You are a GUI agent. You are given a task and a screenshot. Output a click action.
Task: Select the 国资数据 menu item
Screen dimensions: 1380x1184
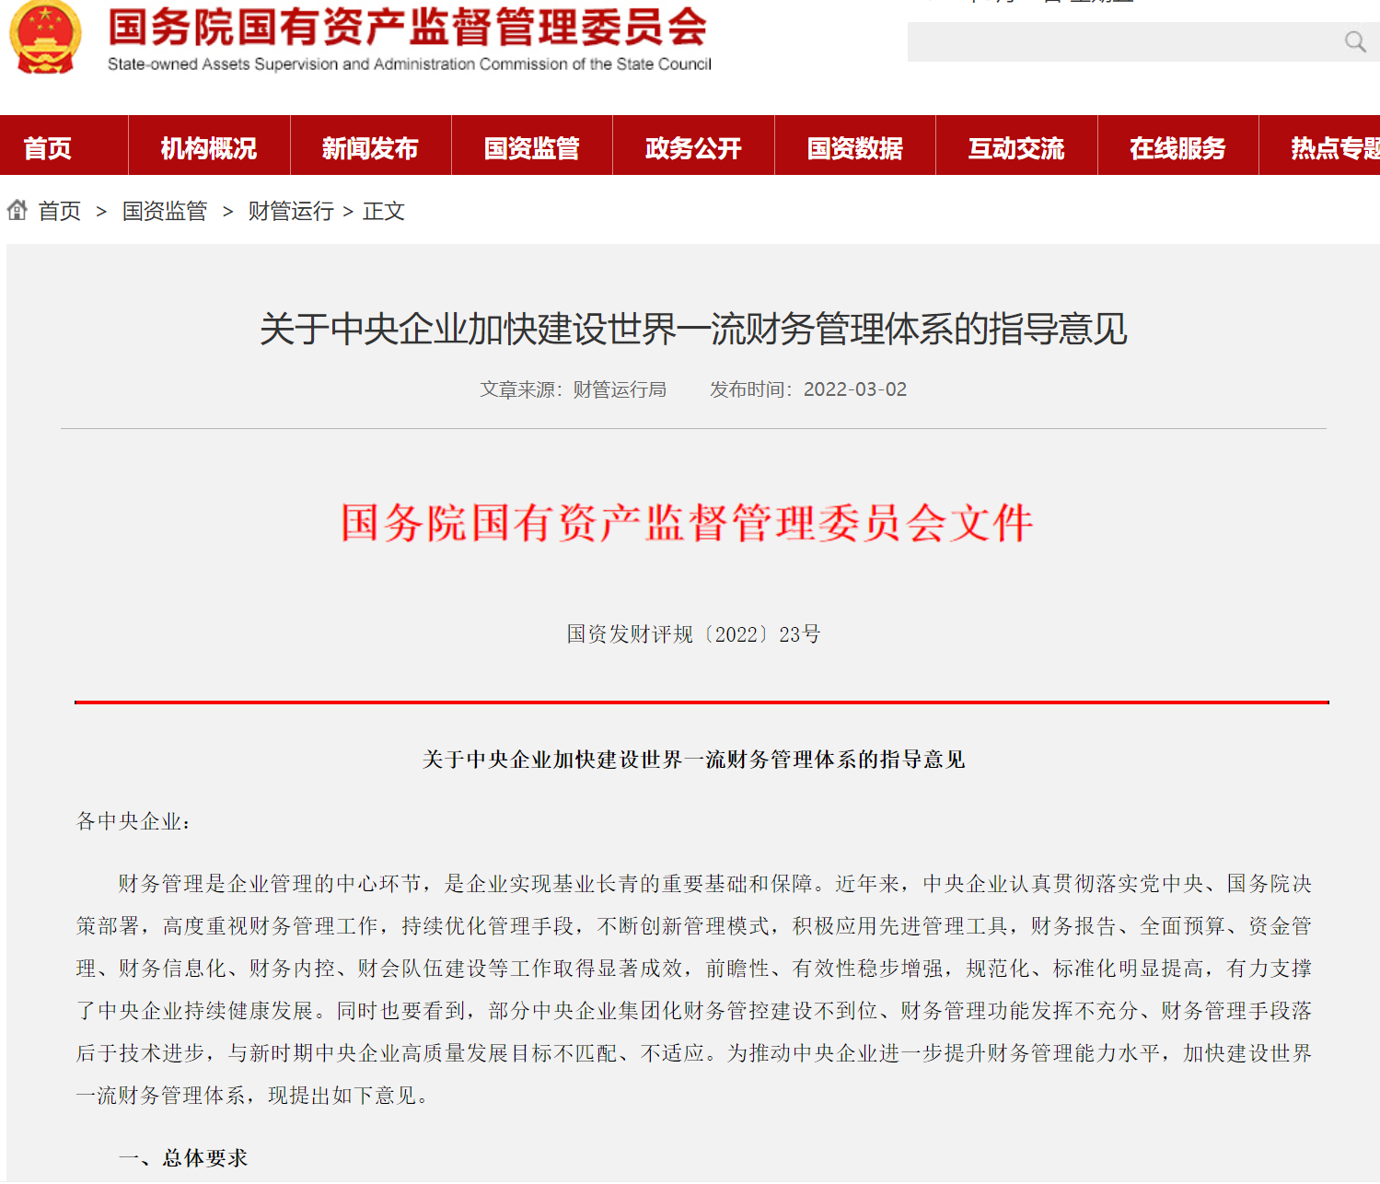[x=854, y=145]
